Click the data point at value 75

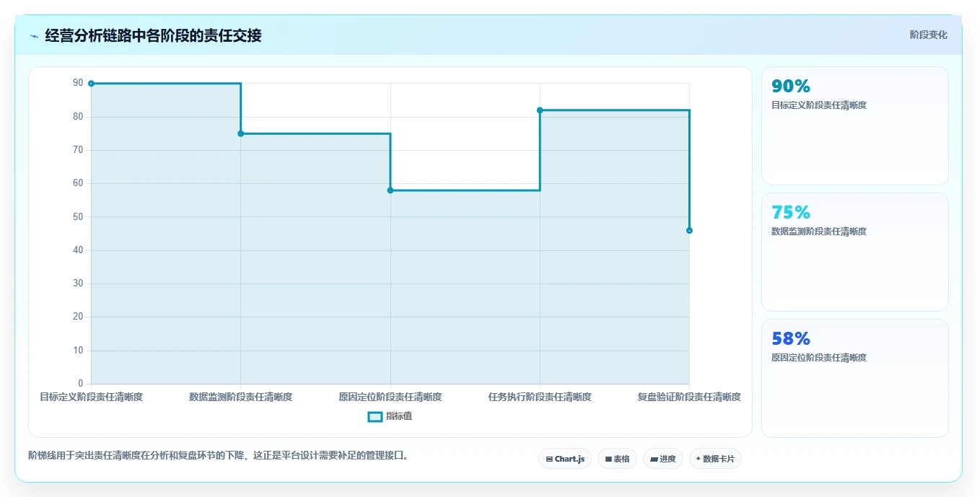click(x=241, y=133)
